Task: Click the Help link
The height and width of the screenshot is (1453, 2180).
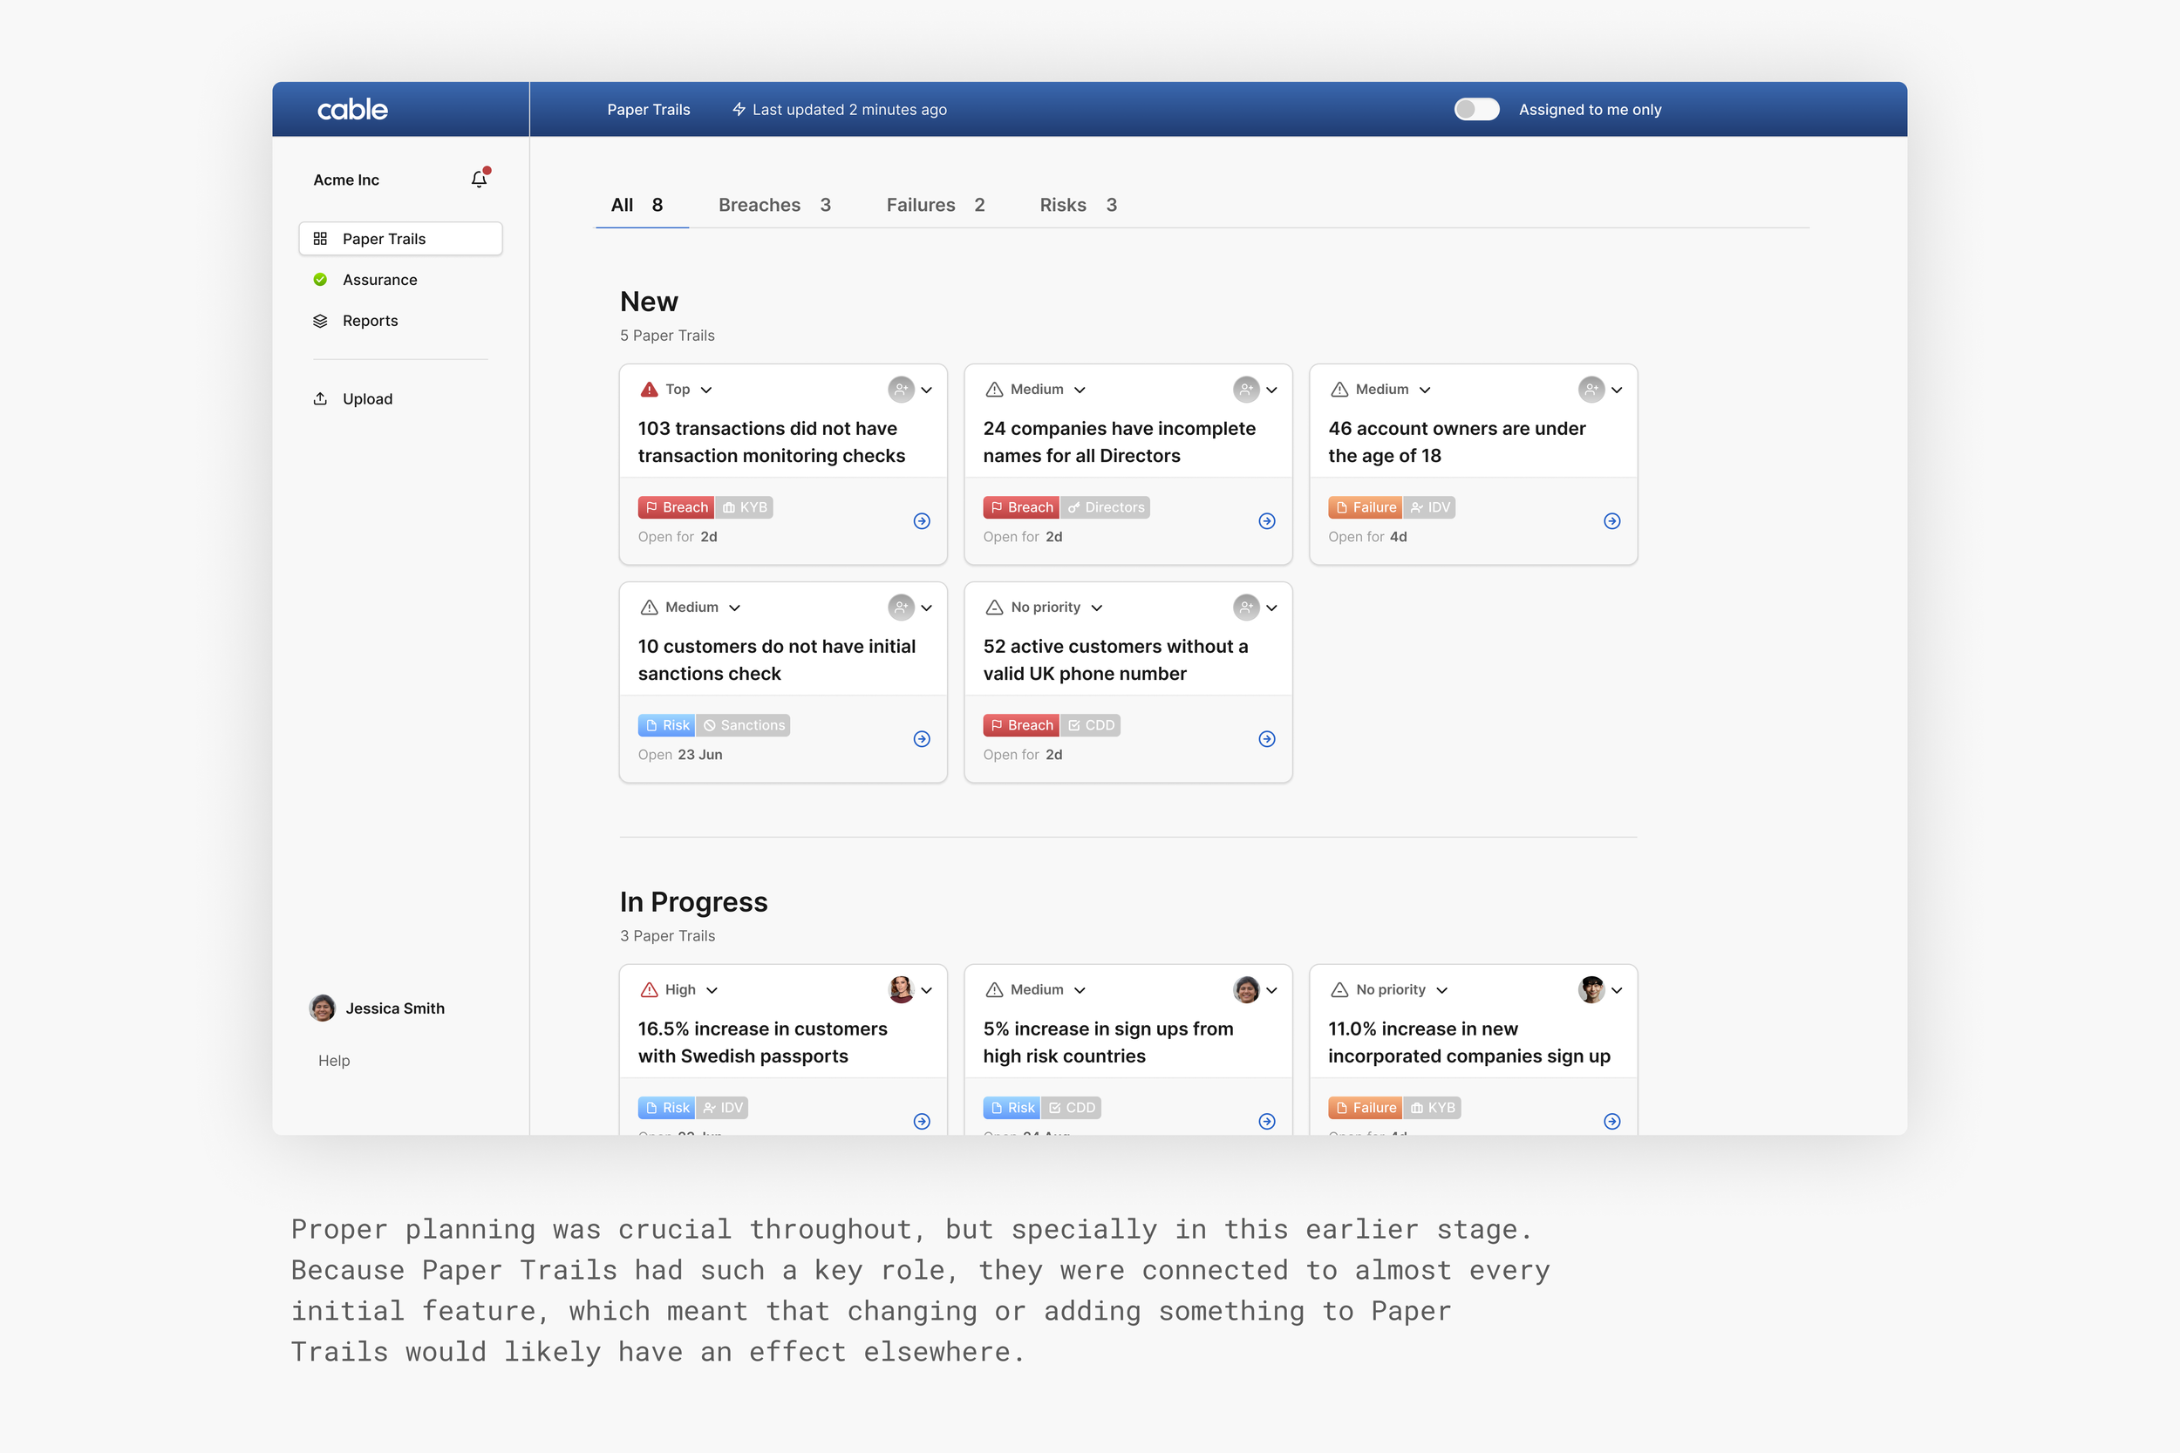Action: point(334,1060)
